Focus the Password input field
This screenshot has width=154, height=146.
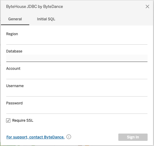(x=77, y=110)
